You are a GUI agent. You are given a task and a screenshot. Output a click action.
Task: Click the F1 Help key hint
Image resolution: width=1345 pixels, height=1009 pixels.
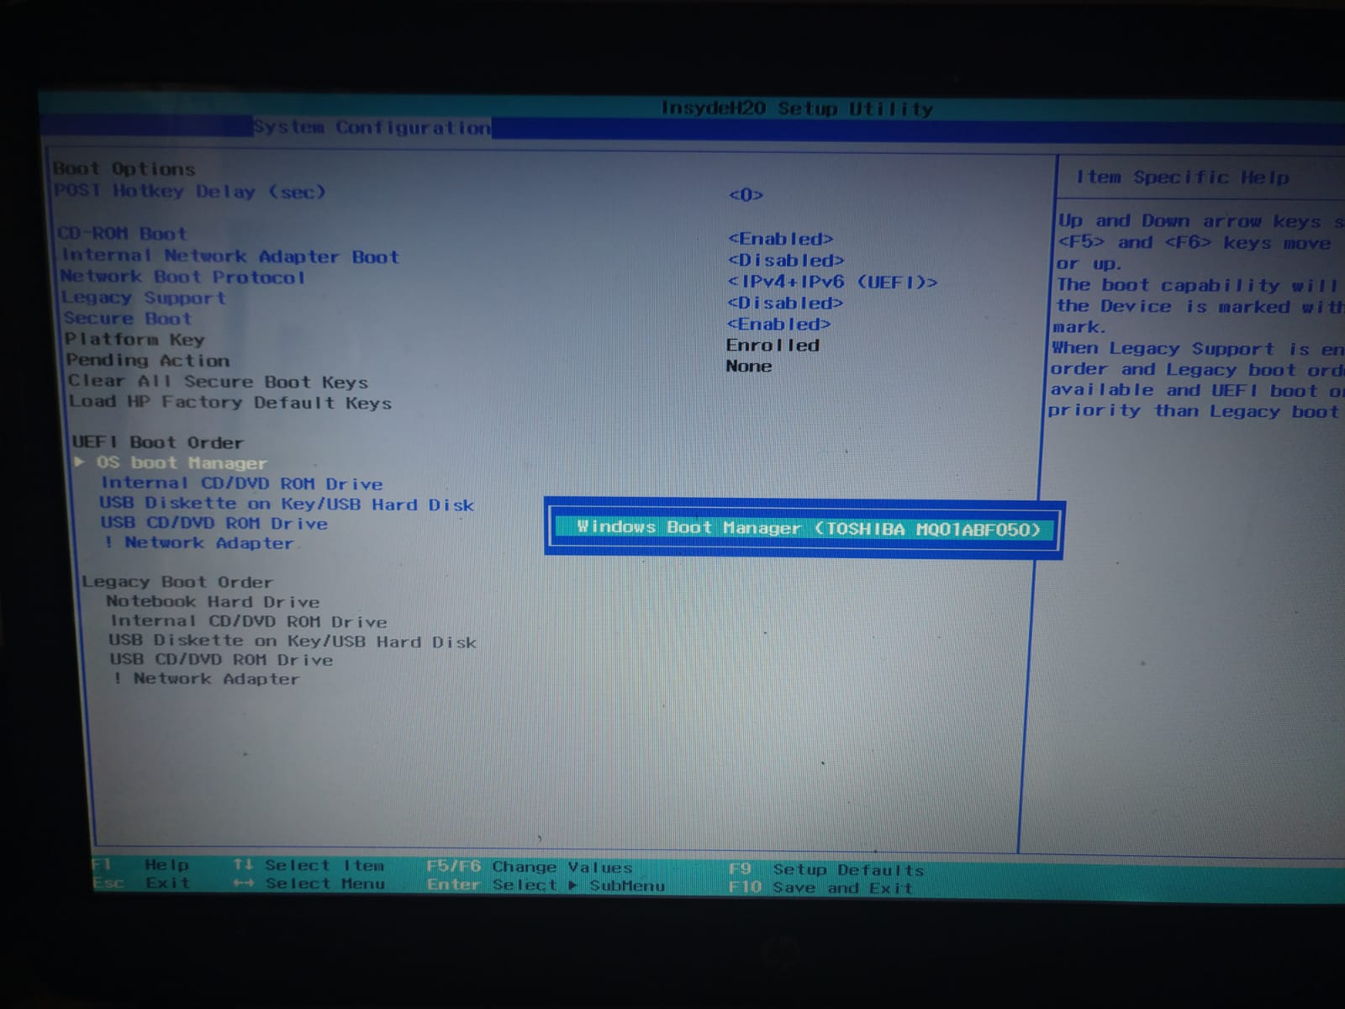click(141, 865)
